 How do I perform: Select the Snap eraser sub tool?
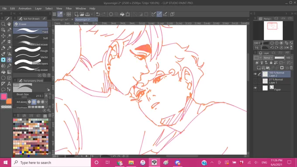coord(31,68)
